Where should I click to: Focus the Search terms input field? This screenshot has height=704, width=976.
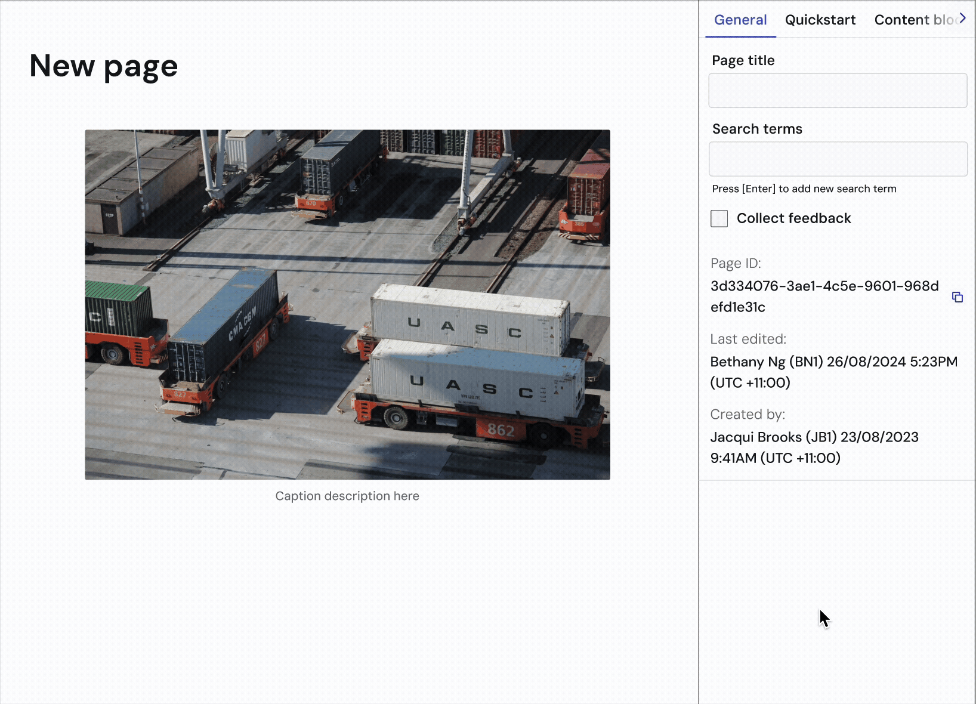(x=838, y=159)
